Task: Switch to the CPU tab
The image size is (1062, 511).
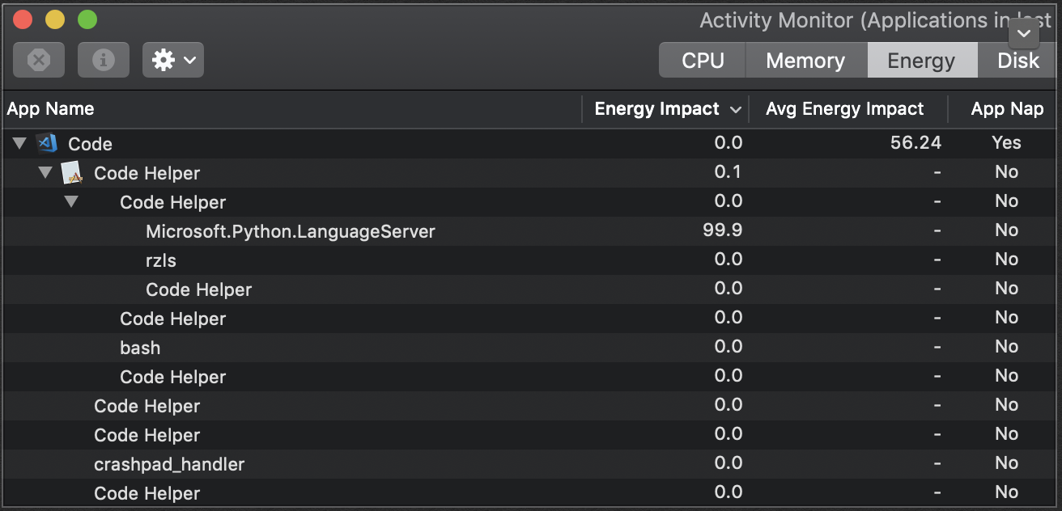Action: tap(703, 61)
